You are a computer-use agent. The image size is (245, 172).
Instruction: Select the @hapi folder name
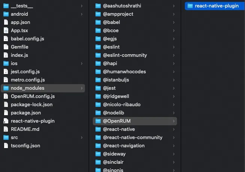pyautogui.click(x=110, y=64)
